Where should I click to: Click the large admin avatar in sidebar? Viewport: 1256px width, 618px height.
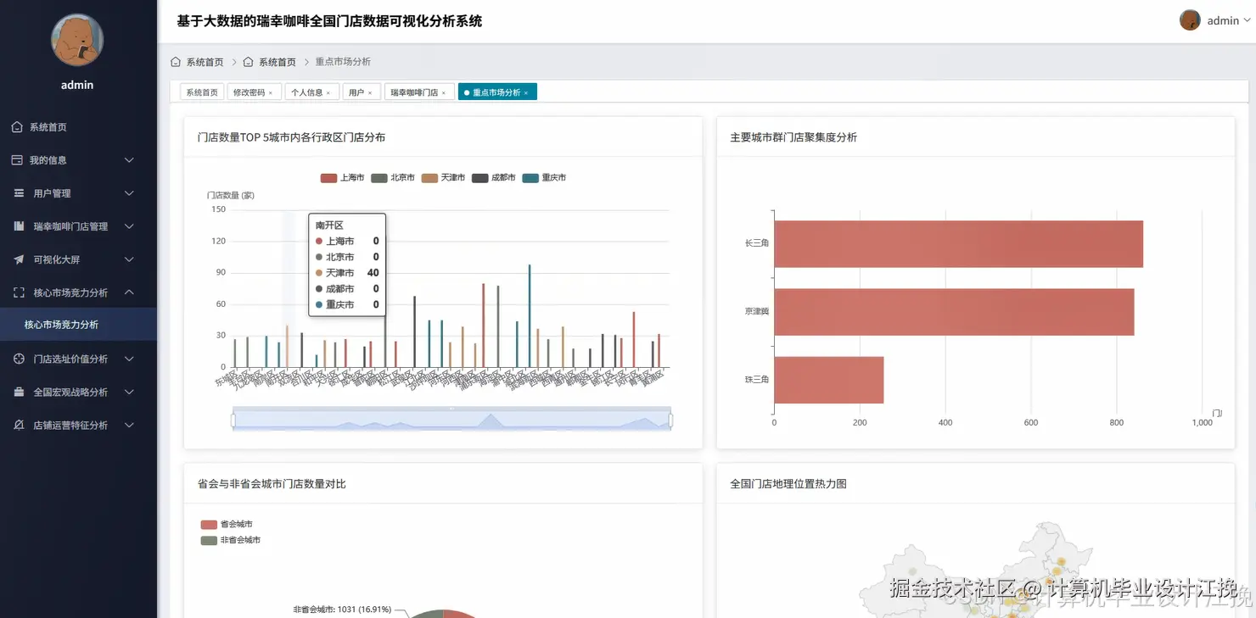click(x=77, y=40)
